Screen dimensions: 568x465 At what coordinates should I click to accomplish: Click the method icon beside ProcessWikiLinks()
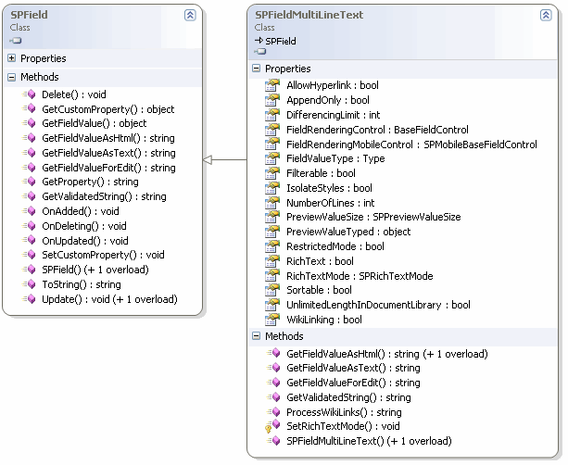pos(274,412)
